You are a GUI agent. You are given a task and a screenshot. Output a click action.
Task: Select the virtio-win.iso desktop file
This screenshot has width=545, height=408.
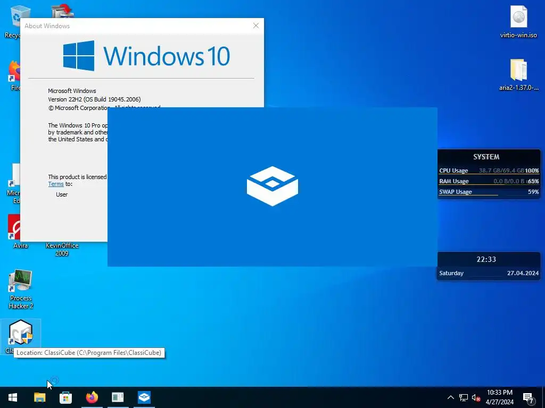518,21
